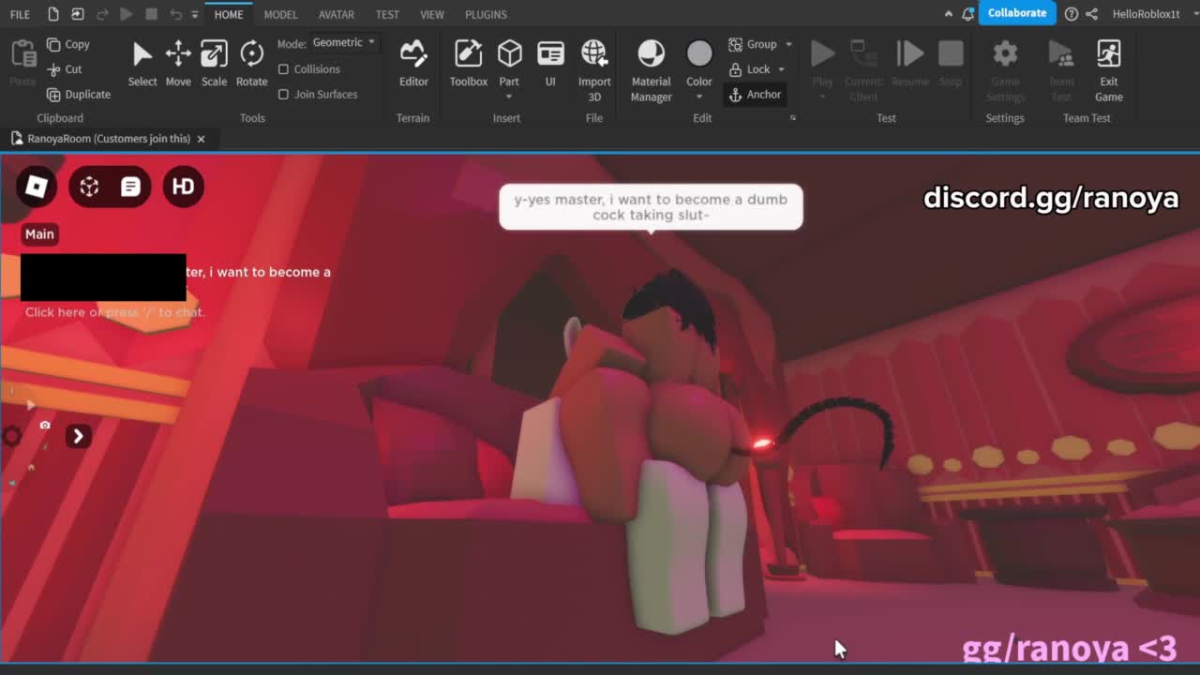Toggle the Join Surfaces checkbox
Screen dimensions: 1200x675
pos(283,95)
